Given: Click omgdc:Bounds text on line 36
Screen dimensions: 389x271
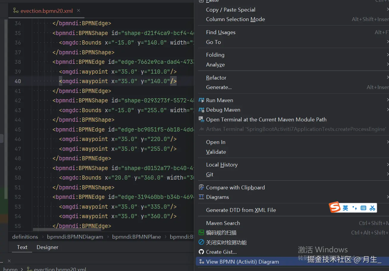Looking at the screenshot, I should (82, 43).
